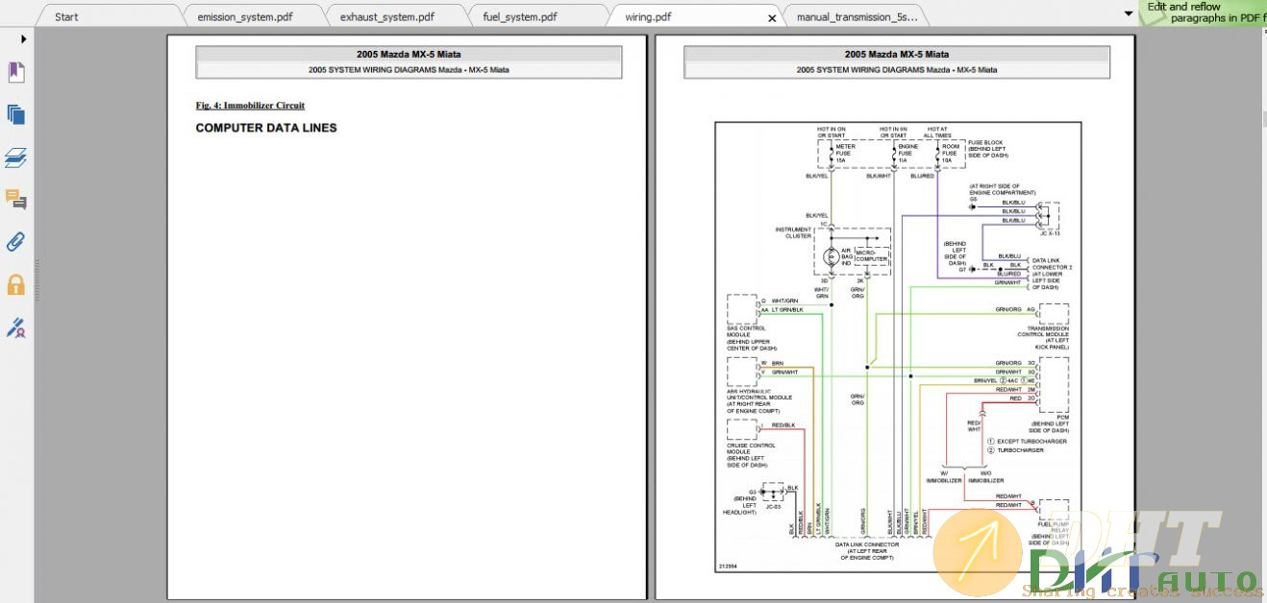The image size is (1267, 603).
Task: Click the W/O IMMOBILIZER label
Action: 986,477
